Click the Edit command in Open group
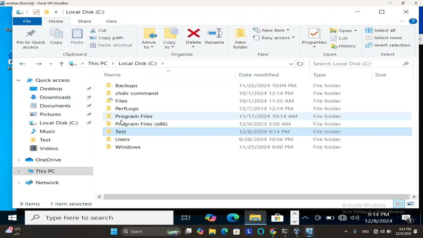The image size is (423, 238). pos(339,38)
